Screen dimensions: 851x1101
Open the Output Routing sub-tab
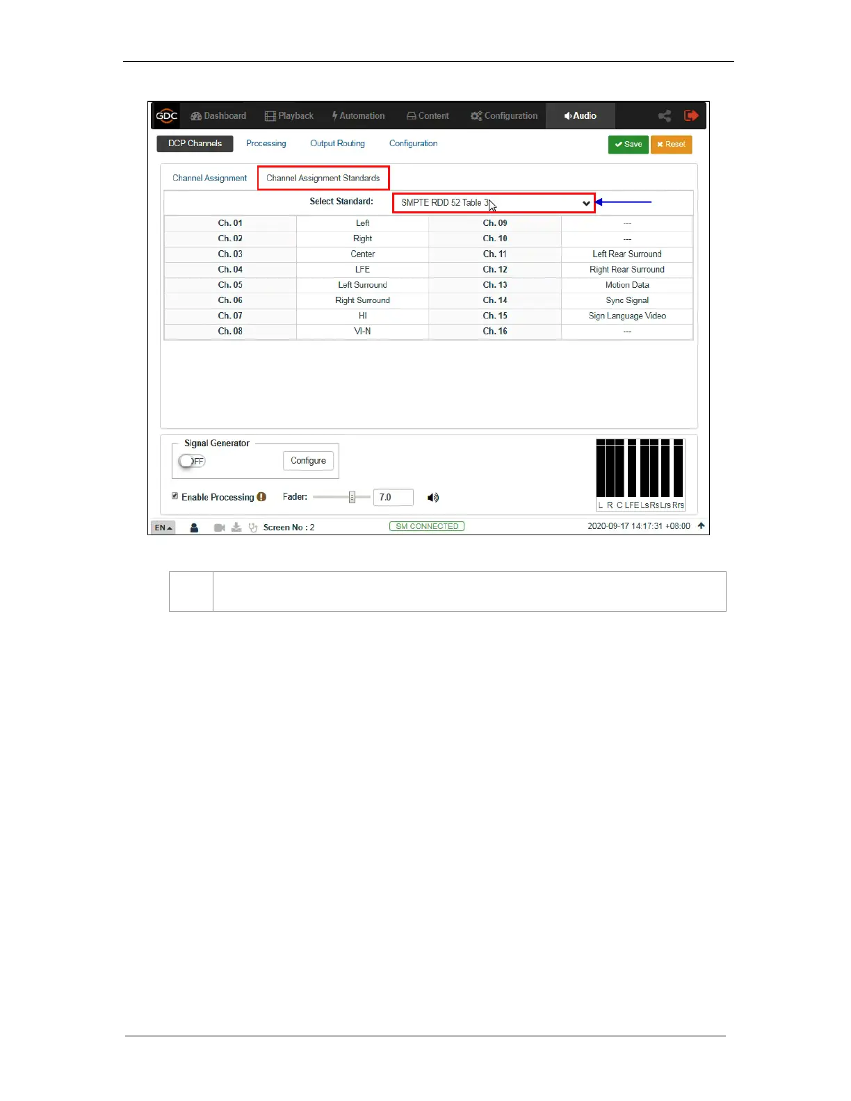click(337, 143)
